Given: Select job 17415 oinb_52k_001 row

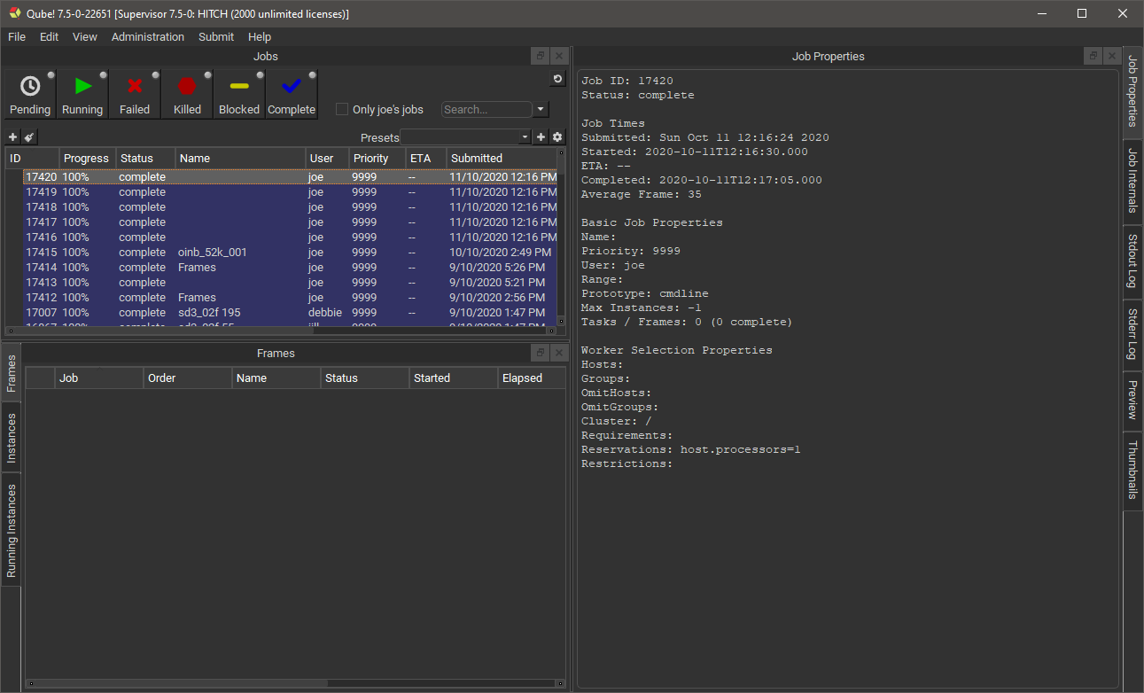Looking at the screenshot, I should click(x=213, y=253).
